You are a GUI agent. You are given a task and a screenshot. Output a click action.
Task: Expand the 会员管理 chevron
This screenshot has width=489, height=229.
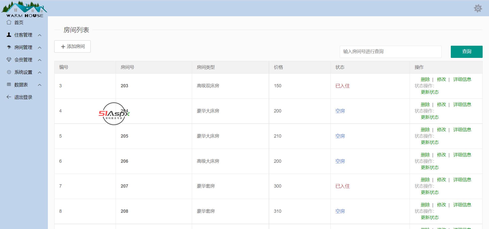click(x=40, y=60)
